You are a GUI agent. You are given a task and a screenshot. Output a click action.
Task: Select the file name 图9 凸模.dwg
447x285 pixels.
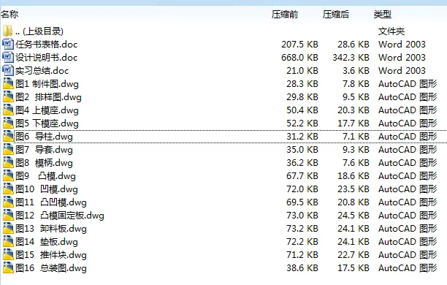coord(45,175)
